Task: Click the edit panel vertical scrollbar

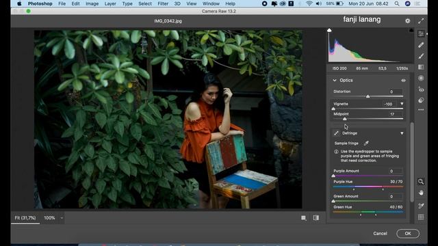Action: click(412, 162)
